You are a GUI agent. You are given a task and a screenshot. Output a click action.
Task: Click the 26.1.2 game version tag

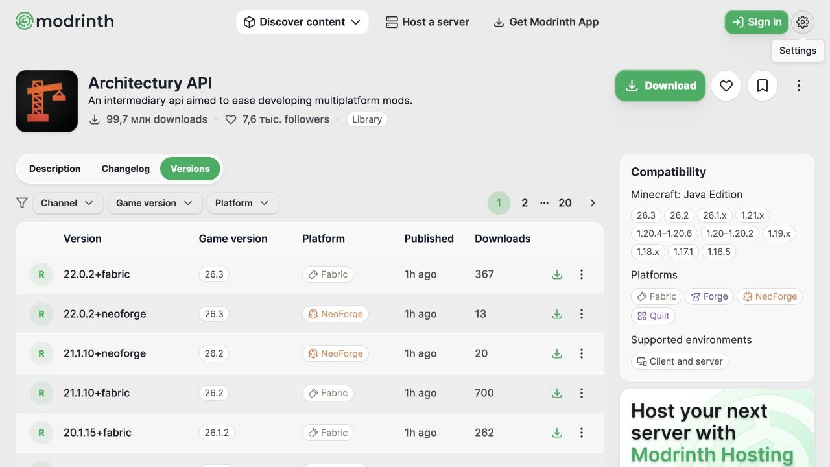click(x=217, y=433)
